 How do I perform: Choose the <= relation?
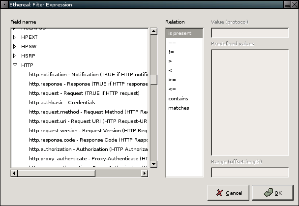coord(184,89)
